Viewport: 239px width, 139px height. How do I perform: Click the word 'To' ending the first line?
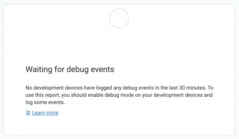pos(211,88)
